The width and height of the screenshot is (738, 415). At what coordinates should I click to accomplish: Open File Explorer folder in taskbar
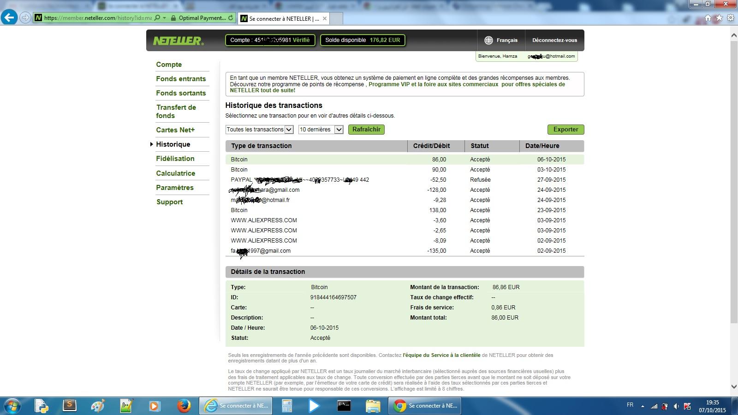[373, 406]
